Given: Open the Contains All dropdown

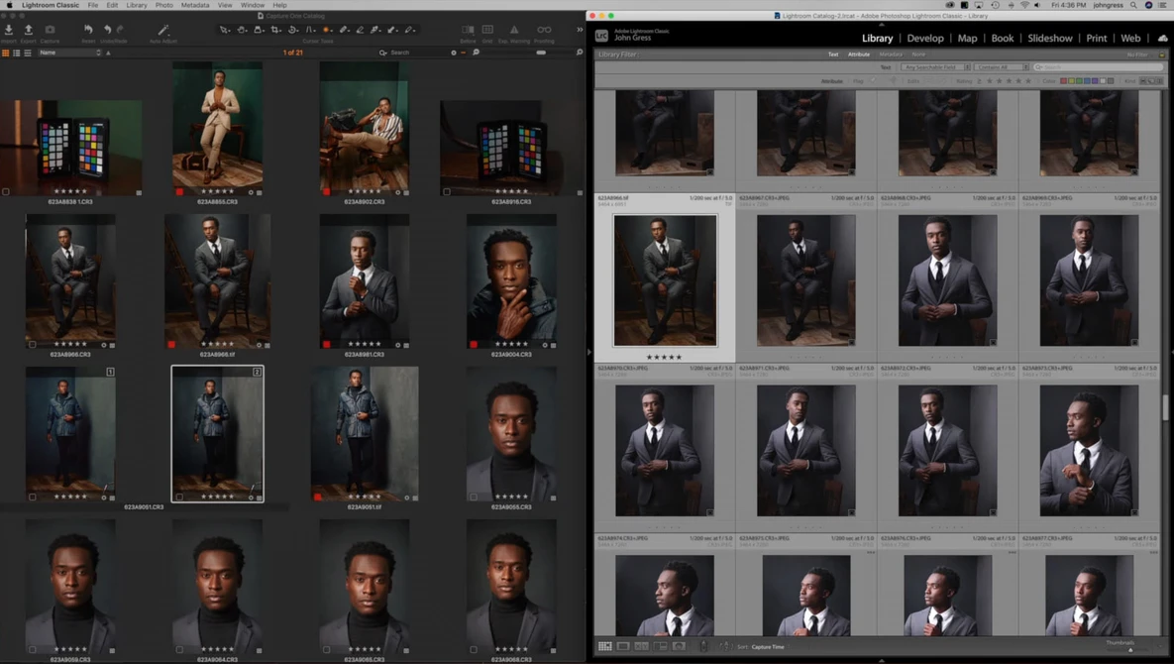Looking at the screenshot, I should point(1002,67).
